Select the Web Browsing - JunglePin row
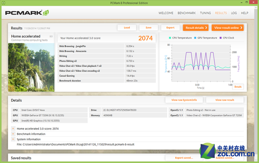 click(x=106, y=46)
